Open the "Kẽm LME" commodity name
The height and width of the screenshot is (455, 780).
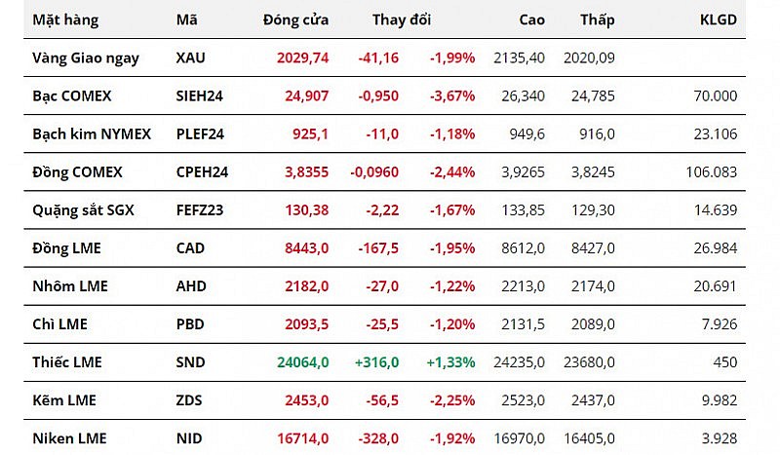(64, 400)
